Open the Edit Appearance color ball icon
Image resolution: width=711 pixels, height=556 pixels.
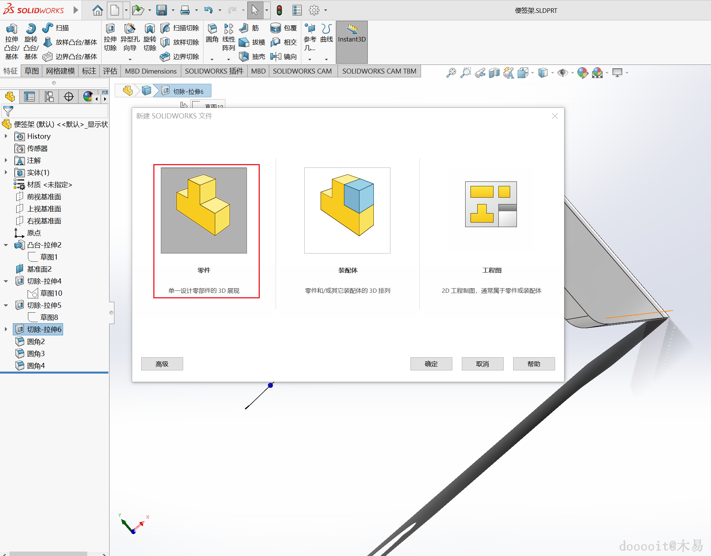pos(583,72)
